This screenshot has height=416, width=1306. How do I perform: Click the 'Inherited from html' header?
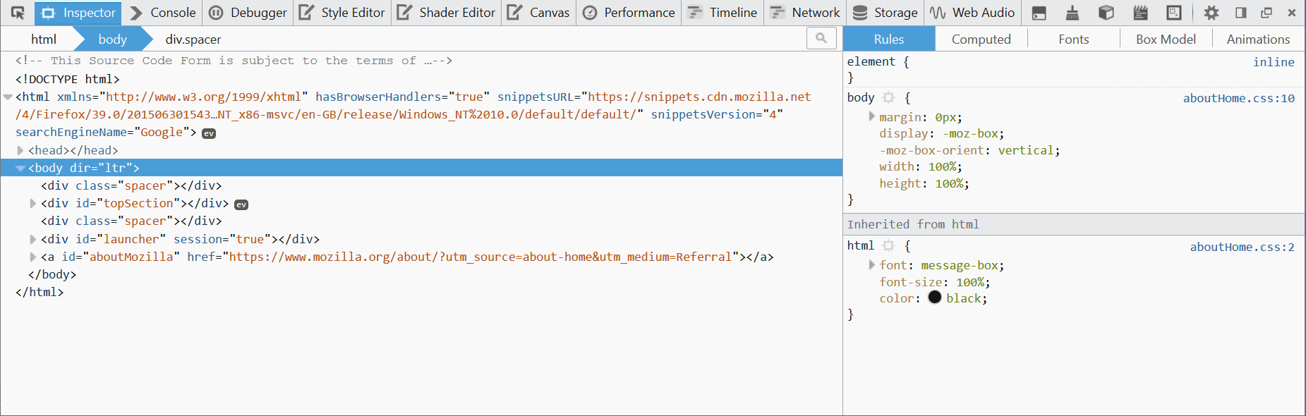click(x=1074, y=224)
